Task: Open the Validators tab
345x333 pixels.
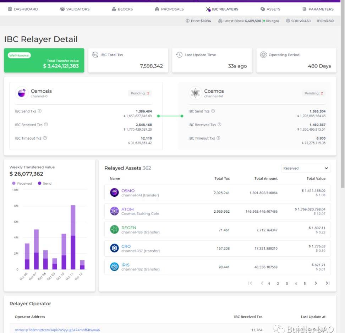Action: (75, 9)
